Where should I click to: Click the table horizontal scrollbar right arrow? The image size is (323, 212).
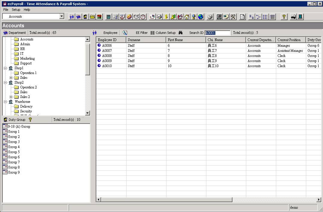[x=319, y=199]
